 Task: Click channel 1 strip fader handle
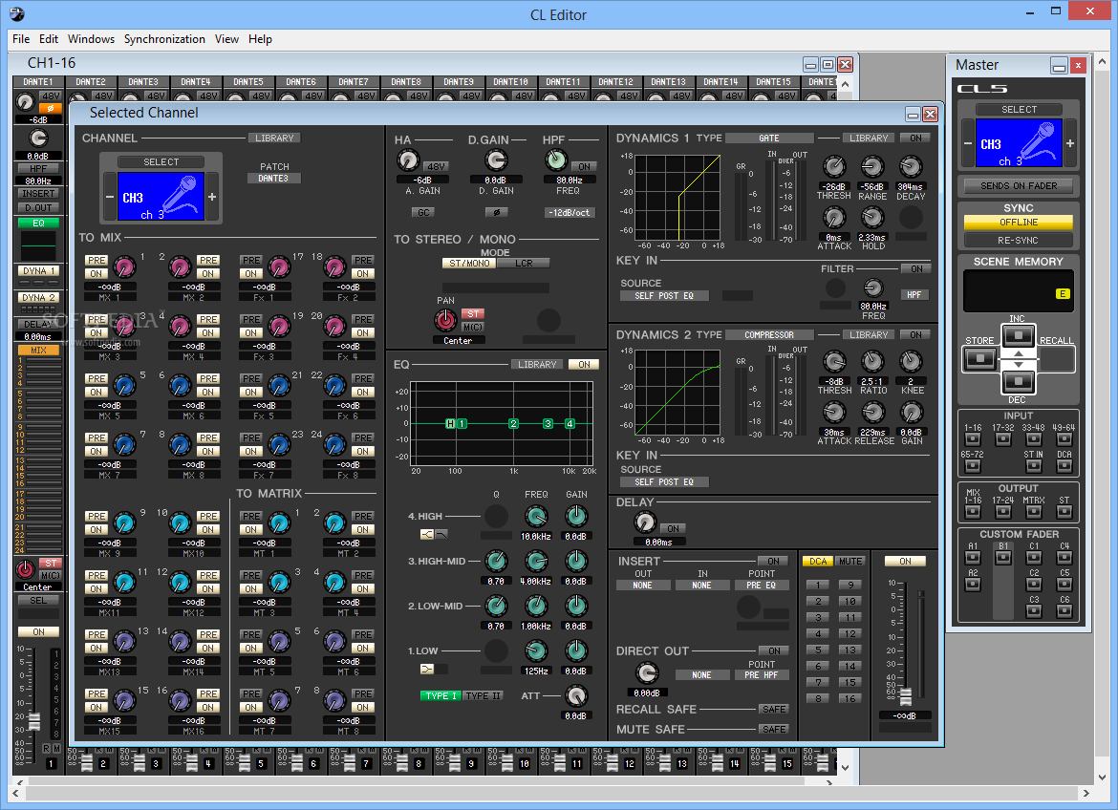pyautogui.click(x=33, y=721)
